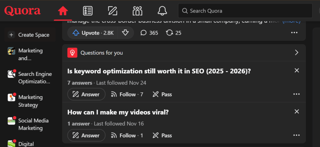
Task: Downvote the top answer
Action: click(x=125, y=33)
